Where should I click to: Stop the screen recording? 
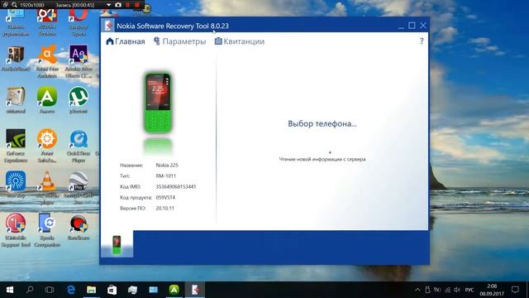click(x=137, y=5)
